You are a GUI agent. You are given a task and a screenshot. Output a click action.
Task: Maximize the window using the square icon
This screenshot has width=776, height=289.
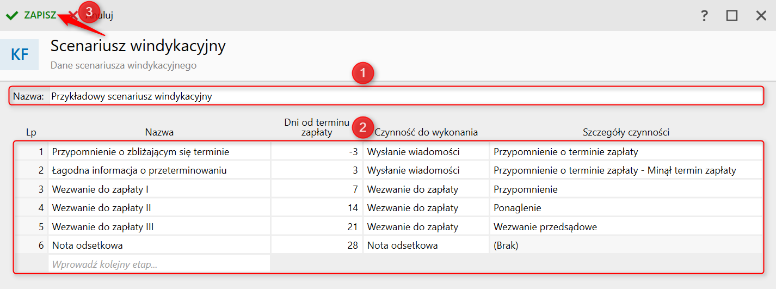click(x=732, y=16)
